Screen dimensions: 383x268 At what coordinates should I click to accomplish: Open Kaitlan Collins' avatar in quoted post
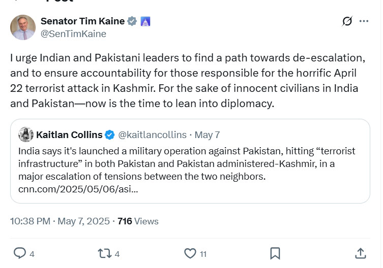click(26, 135)
